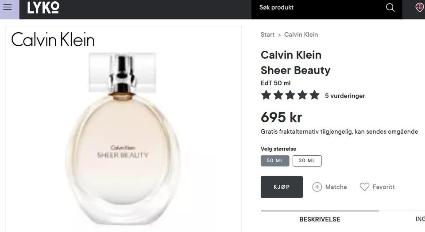Click the plus icon beside Matche

(x=317, y=187)
